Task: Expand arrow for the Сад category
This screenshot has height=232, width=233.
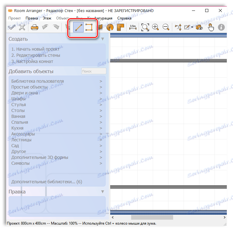Action: pyautogui.click(x=101, y=146)
